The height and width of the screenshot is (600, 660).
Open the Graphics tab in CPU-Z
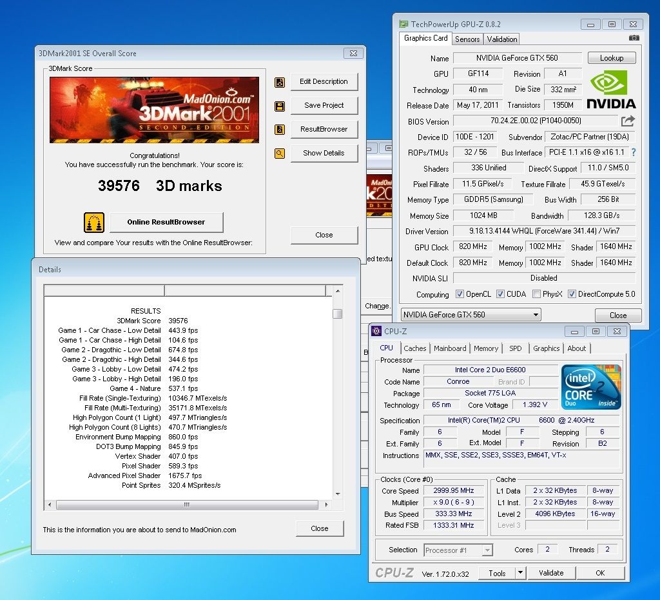[x=546, y=348]
